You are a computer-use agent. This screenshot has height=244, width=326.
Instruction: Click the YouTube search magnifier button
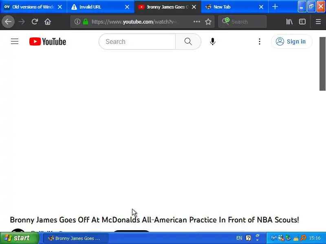tap(188, 41)
